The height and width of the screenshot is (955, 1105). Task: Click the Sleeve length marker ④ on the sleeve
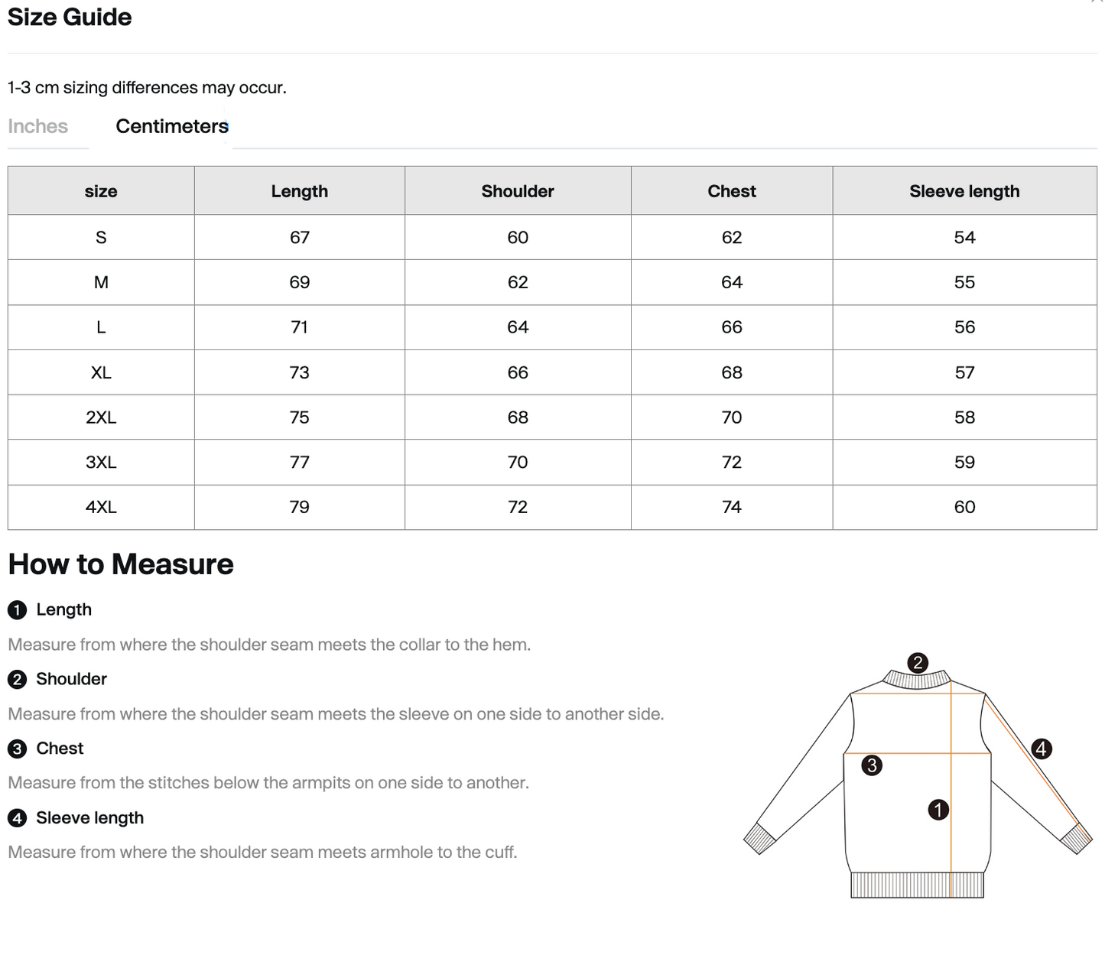coord(1040,750)
